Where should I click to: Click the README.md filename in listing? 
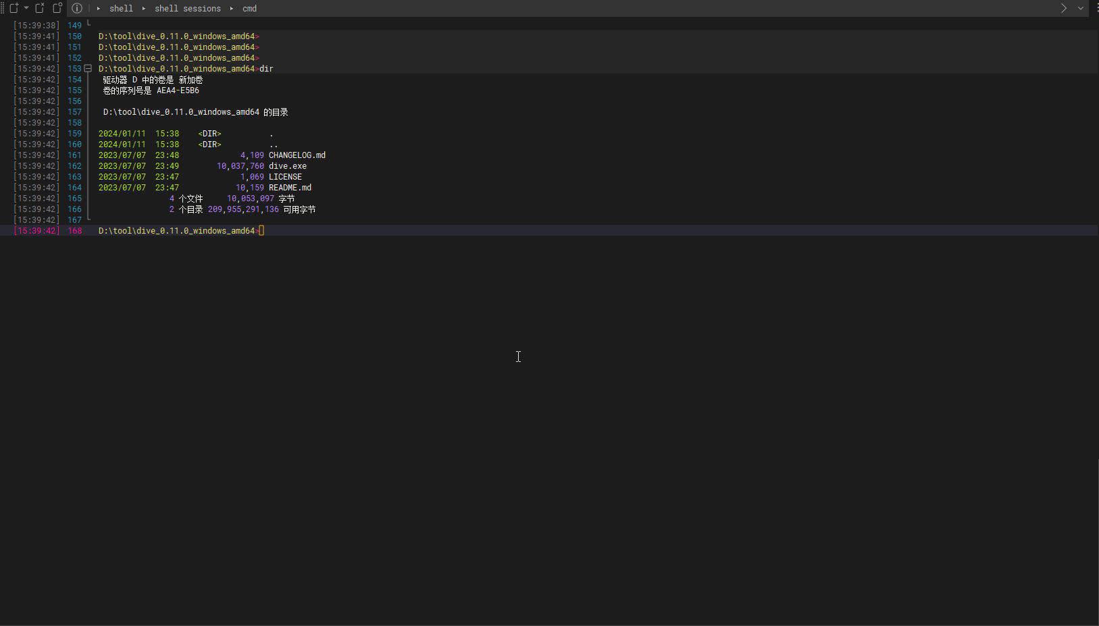tap(290, 188)
